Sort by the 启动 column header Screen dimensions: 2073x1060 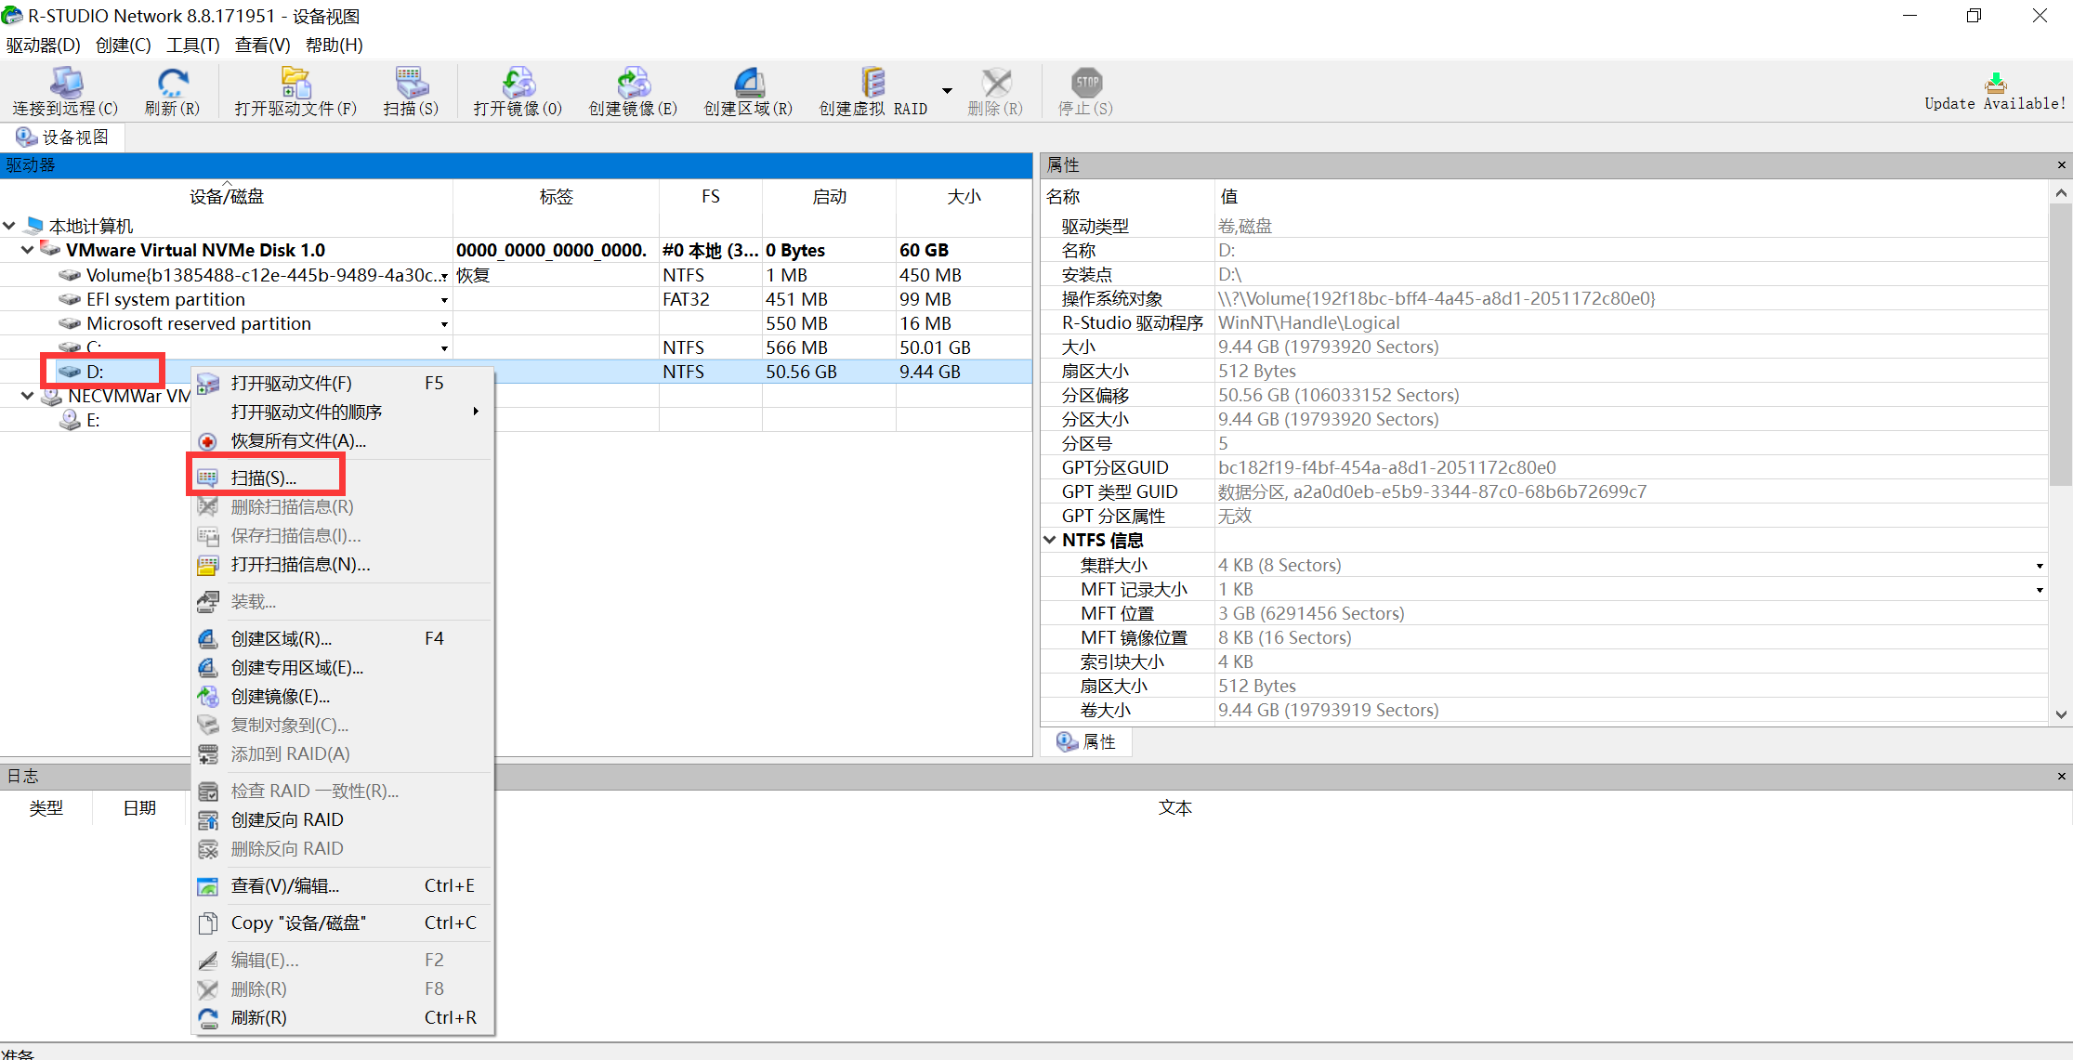tap(830, 196)
